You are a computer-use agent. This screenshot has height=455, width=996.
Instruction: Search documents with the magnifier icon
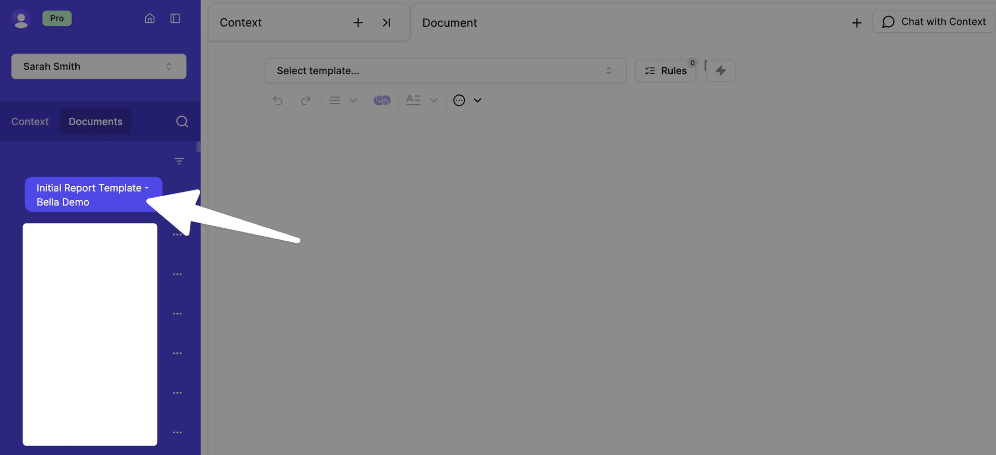coord(182,121)
